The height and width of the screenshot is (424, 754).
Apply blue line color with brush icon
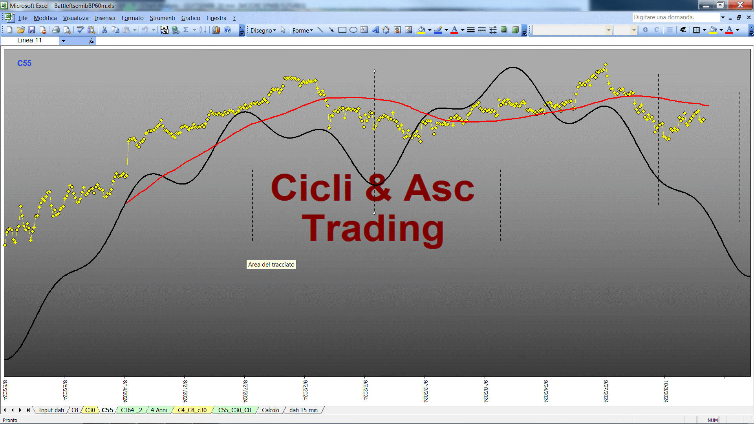438,30
